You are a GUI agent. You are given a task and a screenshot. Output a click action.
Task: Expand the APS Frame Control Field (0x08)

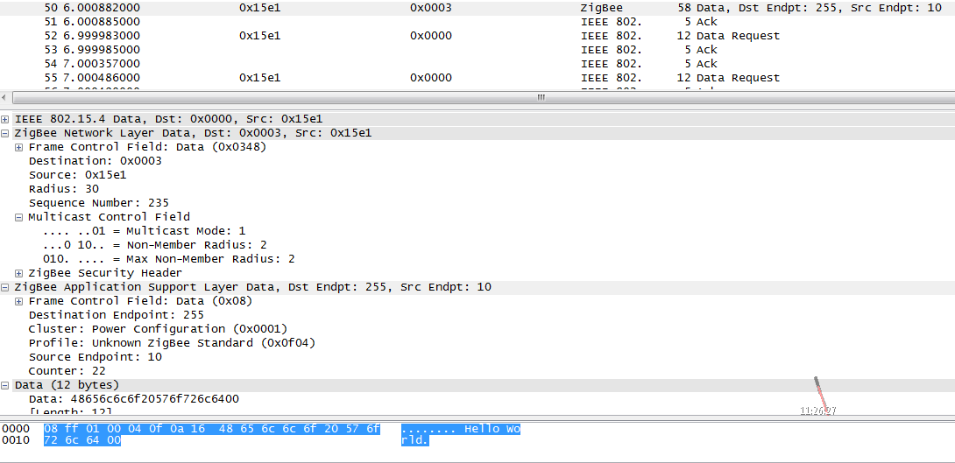pyautogui.click(x=19, y=301)
